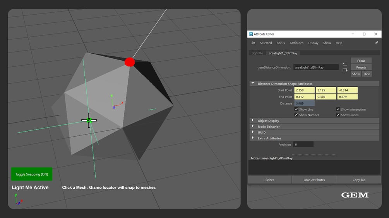This screenshot has height=218, width=389.
Task: Click the 'Start Point' label
Action: pos(284,90)
